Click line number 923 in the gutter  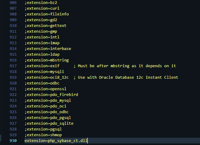tap(13, 100)
